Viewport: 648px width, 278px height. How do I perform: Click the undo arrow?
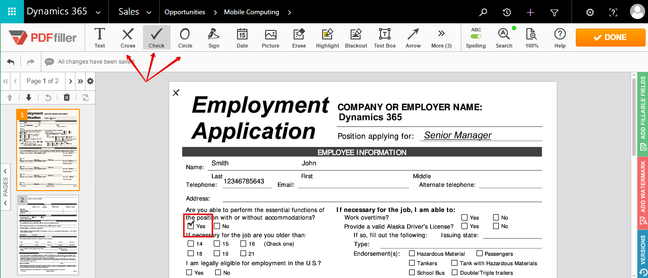[10, 62]
